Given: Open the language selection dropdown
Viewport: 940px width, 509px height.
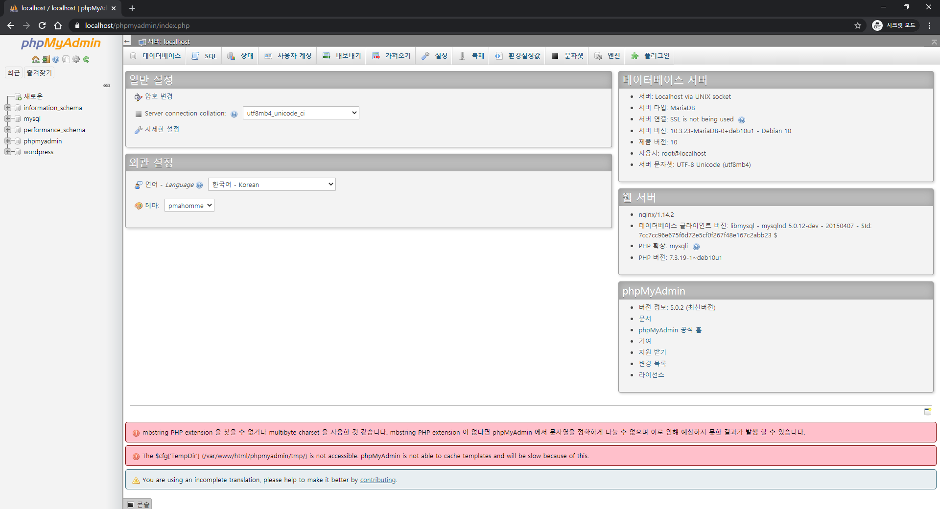Looking at the screenshot, I should pos(272,185).
